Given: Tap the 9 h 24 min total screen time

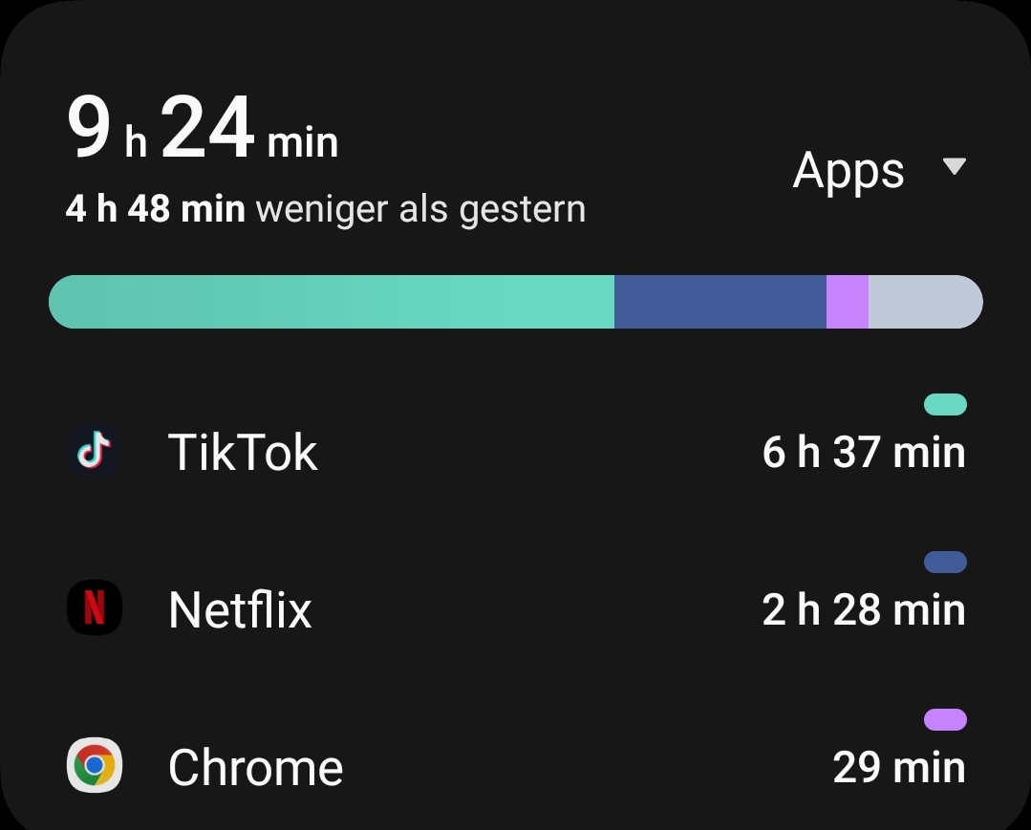Looking at the screenshot, I should [203, 127].
